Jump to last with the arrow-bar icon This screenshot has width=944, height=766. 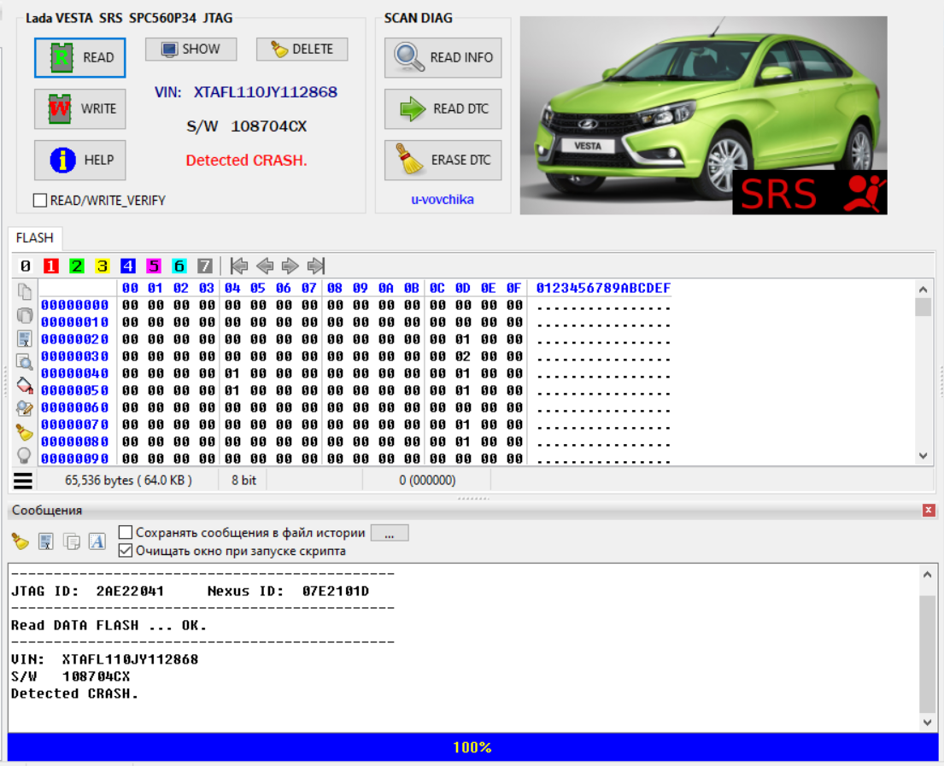point(316,266)
